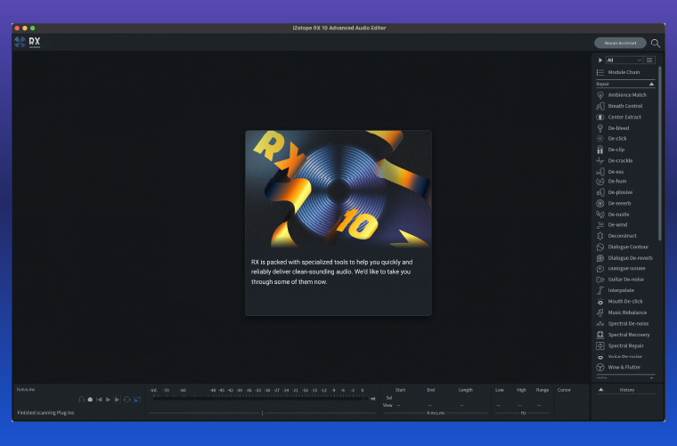Click the search magnifier icon
The image size is (677, 446).
[x=656, y=43]
